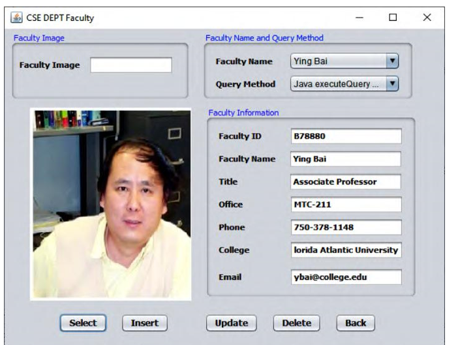Click the "College" label
The height and width of the screenshot is (345, 460).
pyautogui.click(x=234, y=250)
